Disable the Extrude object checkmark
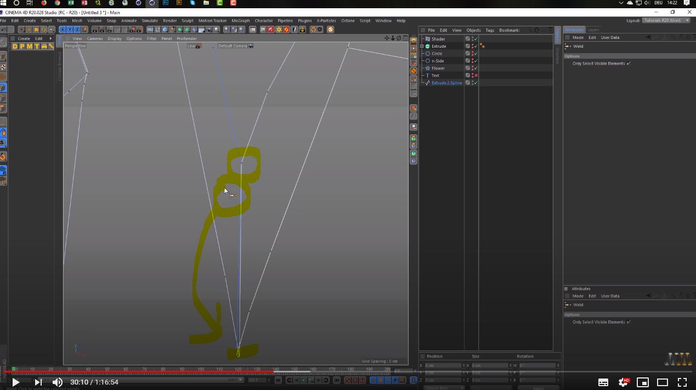Screen dimensions: 696x390 coord(476,46)
